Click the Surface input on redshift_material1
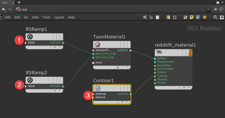Image resolution: width=225 pixels, height=118 pixels. [x=155, y=58]
